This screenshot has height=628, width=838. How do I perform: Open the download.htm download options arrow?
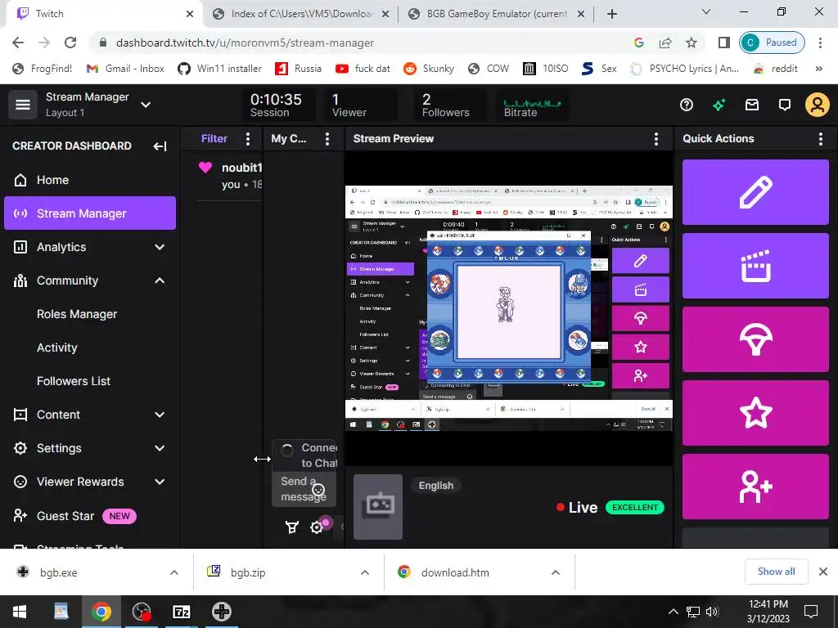[x=556, y=572]
